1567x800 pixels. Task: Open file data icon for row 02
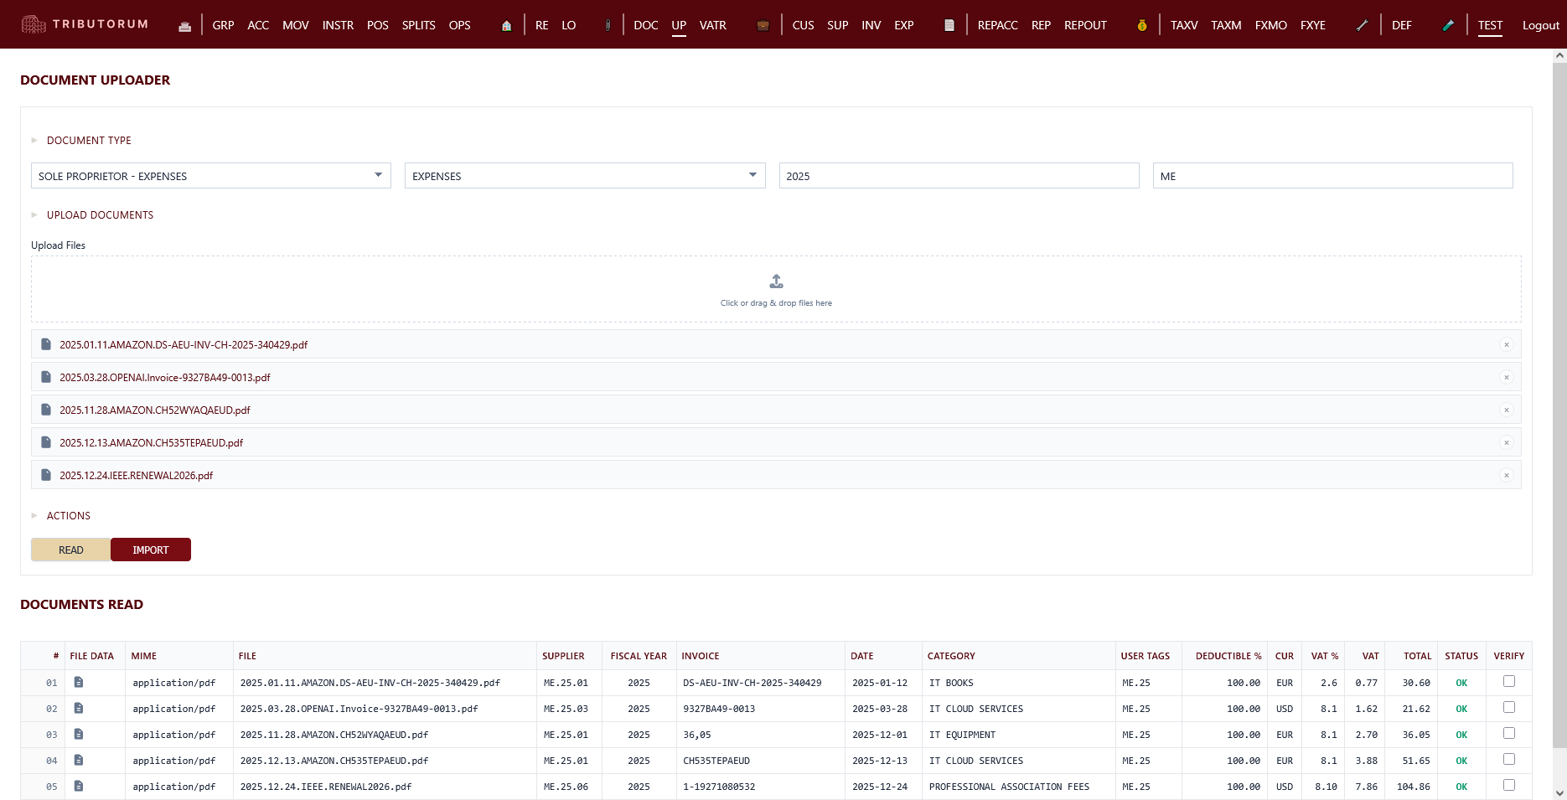(x=79, y=709)
